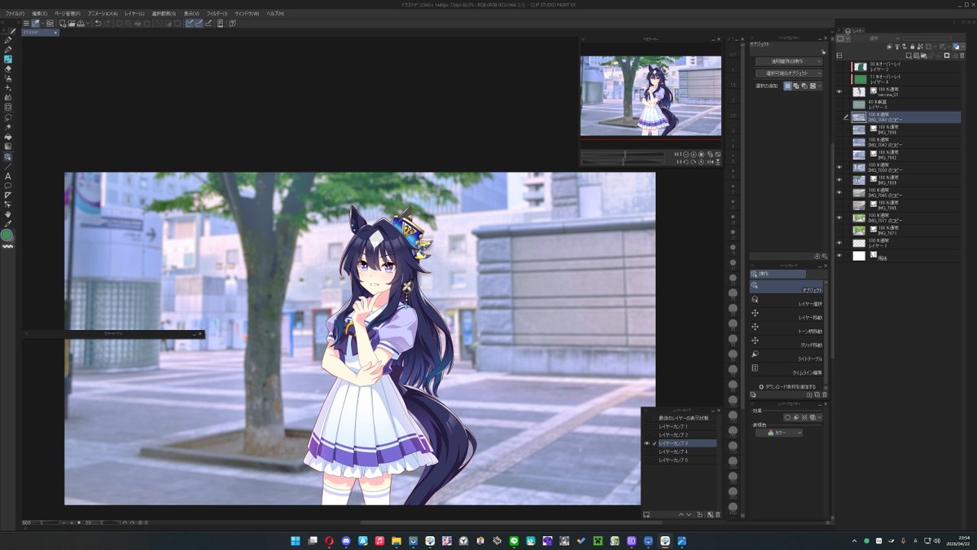
Task: Open the expression color dropdown
Action: 779,433
